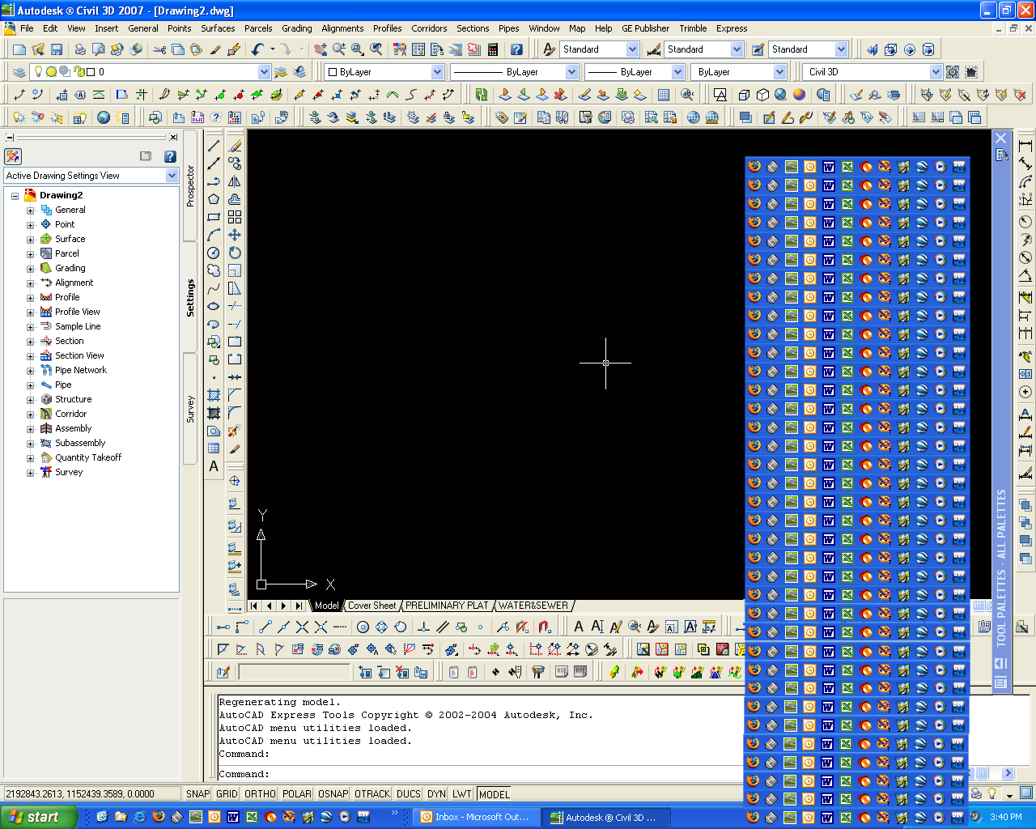Click the MODEL status bar button

click(x=494, y=794)
